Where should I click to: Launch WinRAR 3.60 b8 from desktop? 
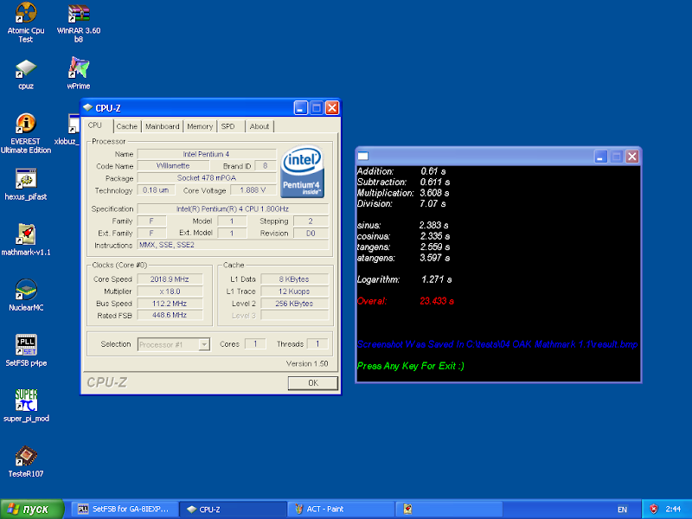coord(79,23)
